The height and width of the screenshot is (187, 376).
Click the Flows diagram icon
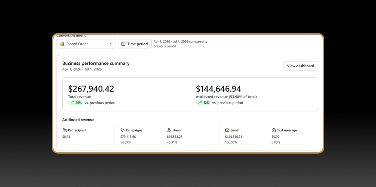pyautogui.click(x=169, y=130)
